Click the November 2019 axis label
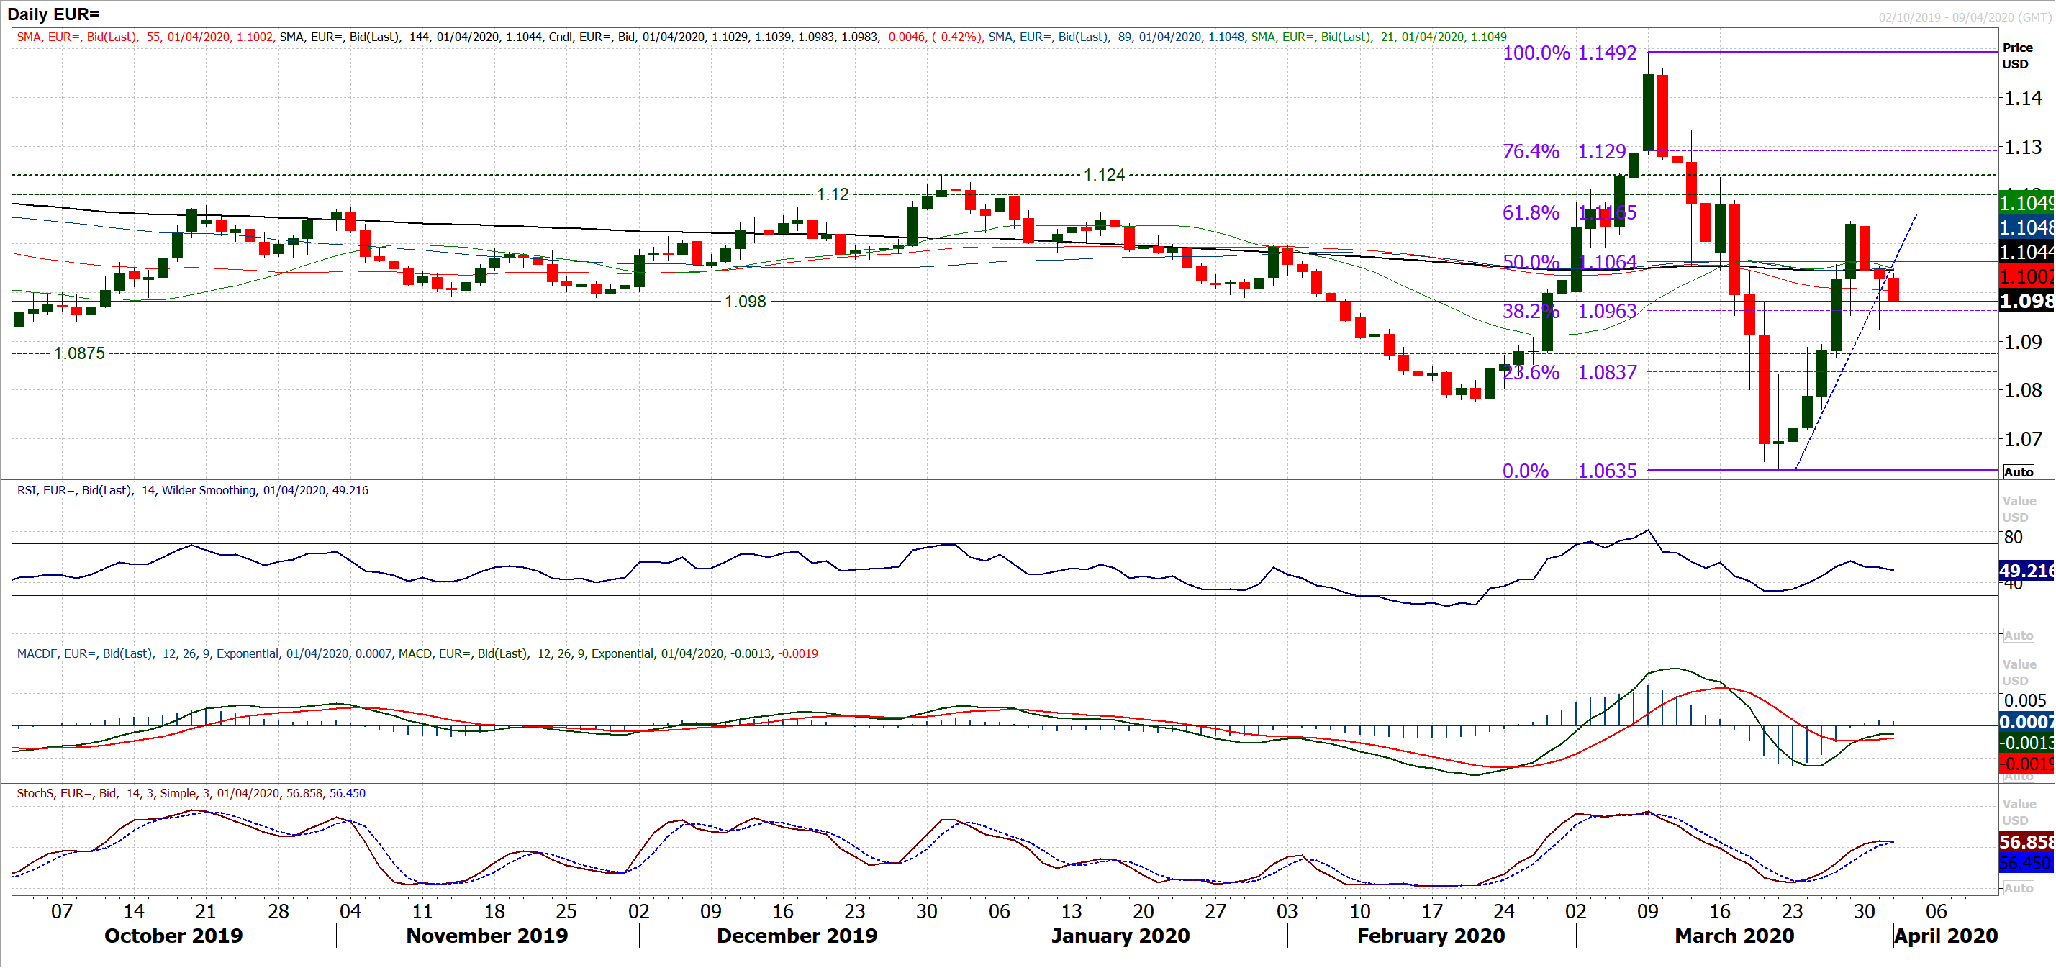 pos(487,936)
